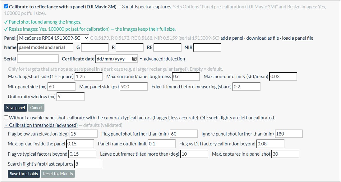Click the Certificate date field
The image size is (341, 182).
117,59
